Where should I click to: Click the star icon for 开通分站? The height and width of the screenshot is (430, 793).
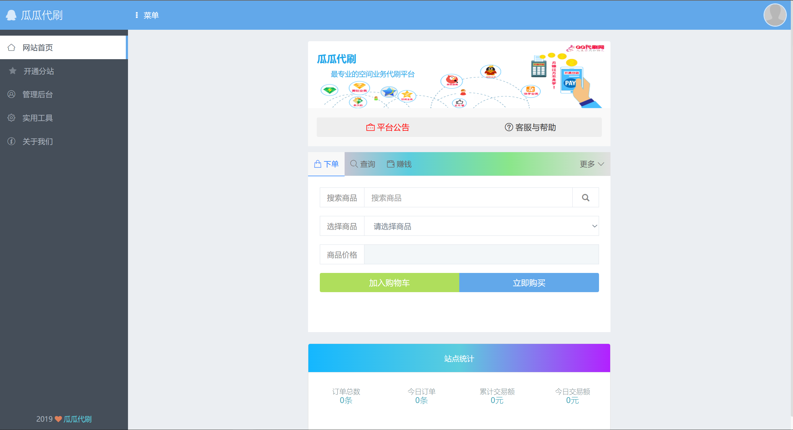(x=13, y=71)
